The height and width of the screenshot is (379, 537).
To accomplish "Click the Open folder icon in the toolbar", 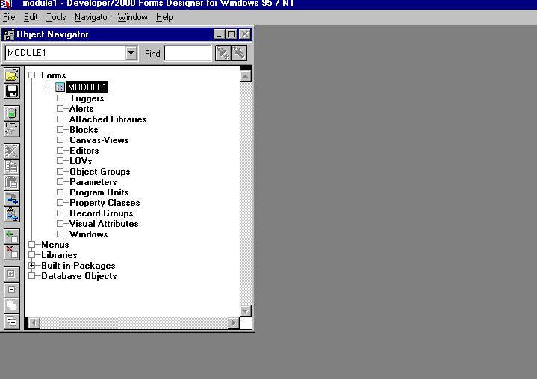I will point(12,75).
